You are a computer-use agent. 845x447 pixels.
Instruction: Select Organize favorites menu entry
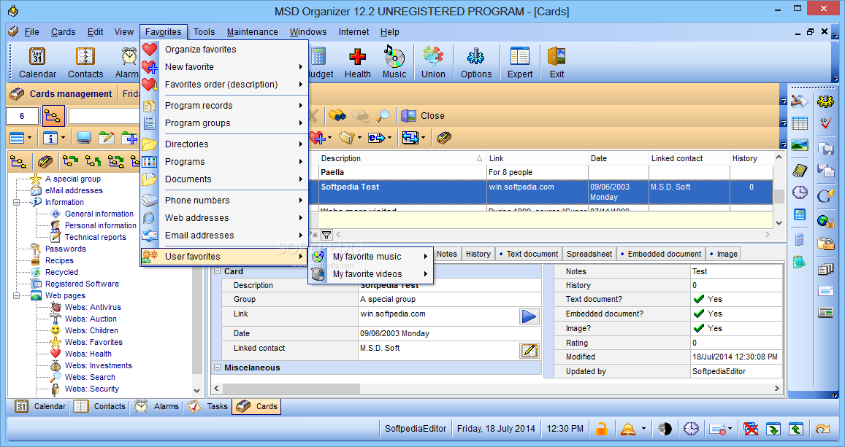click(225, 49)
